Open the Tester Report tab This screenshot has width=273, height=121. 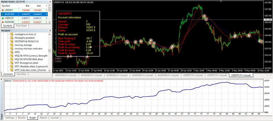click(43, 118)
